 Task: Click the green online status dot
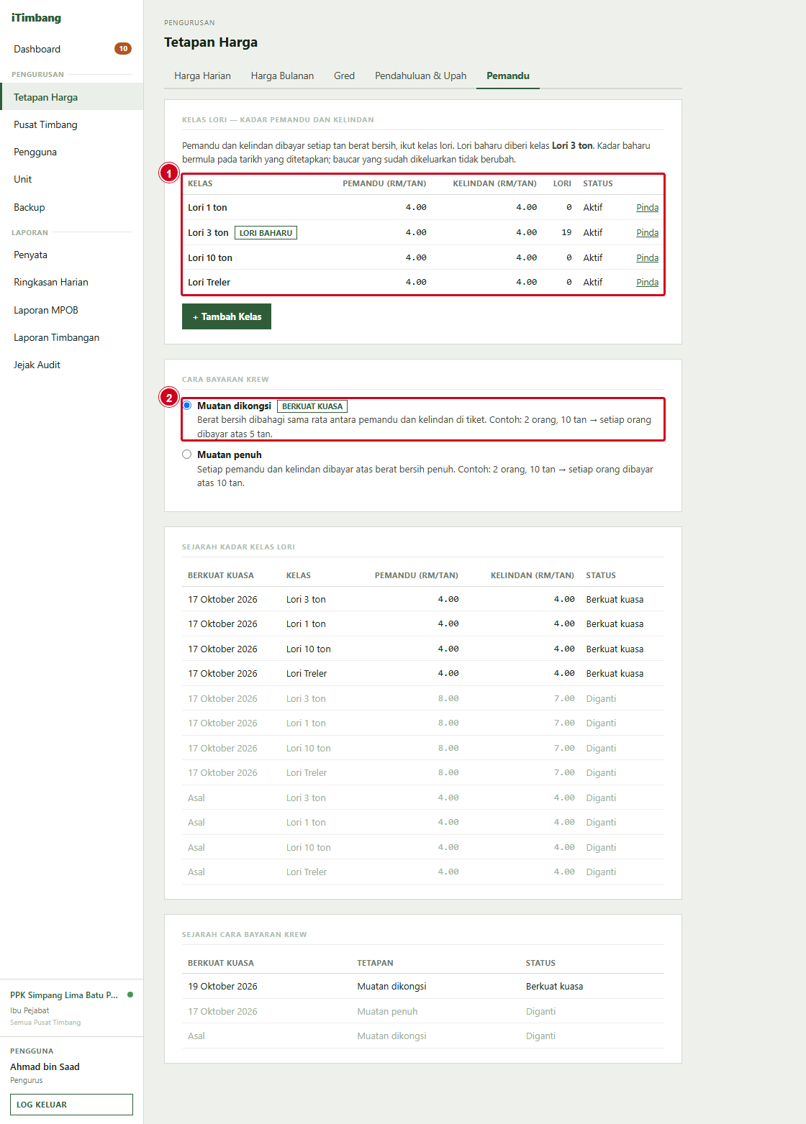130,995
